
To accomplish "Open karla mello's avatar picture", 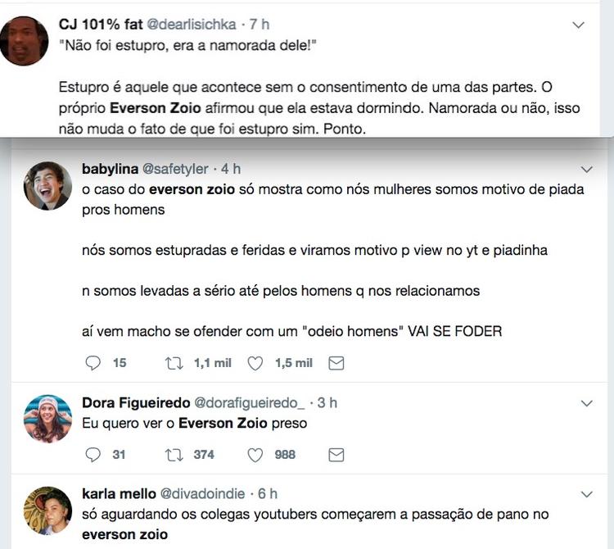I will coord(47,510).
